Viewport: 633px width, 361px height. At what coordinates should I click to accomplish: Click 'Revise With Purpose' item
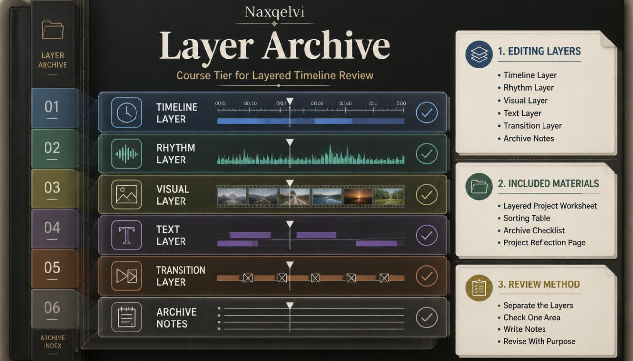point(540,341)
